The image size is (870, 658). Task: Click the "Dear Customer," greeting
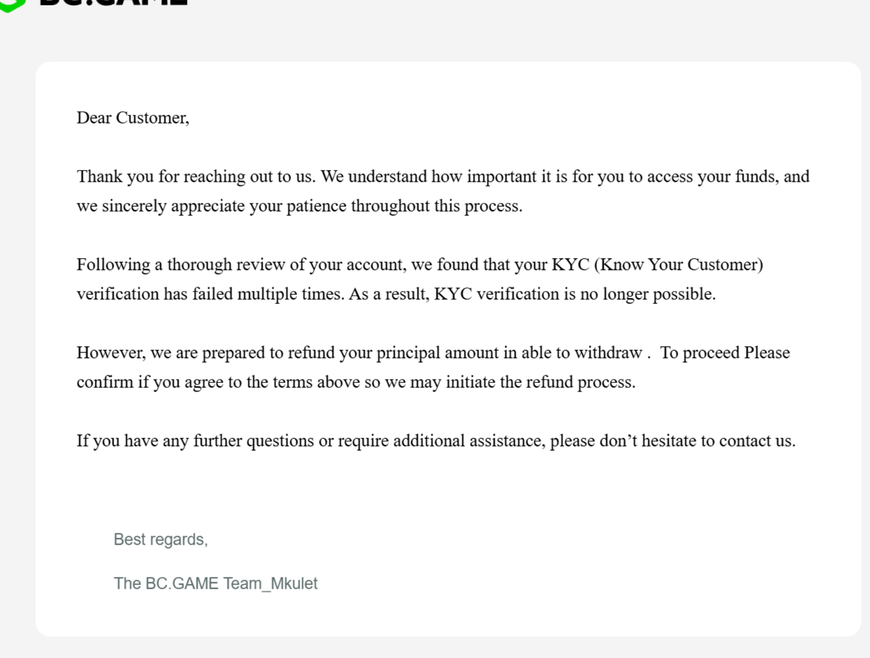click(133, 118)
